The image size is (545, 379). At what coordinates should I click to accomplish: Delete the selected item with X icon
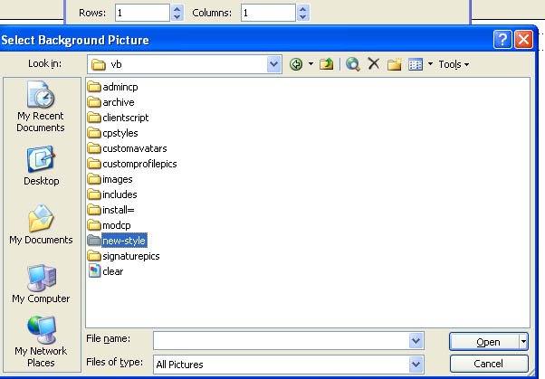[x=374, y=64]
